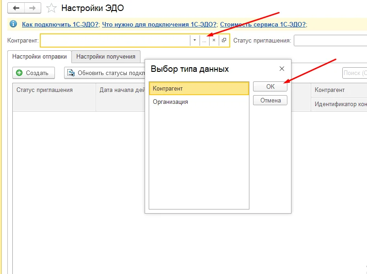Go forward with the right arrow button
Viewport: 367px width, 274px height.
32,8
